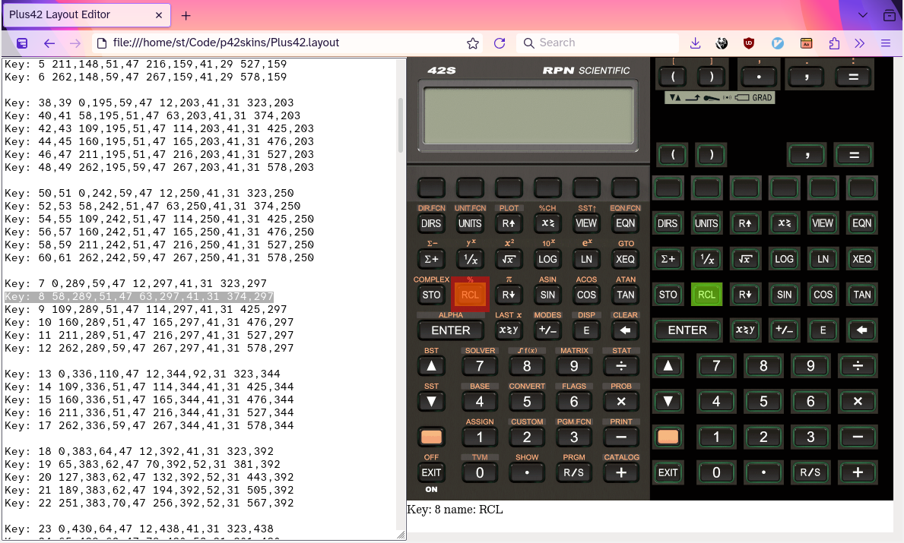Click the x≷y swap key on left calculator

coord(509,330)
